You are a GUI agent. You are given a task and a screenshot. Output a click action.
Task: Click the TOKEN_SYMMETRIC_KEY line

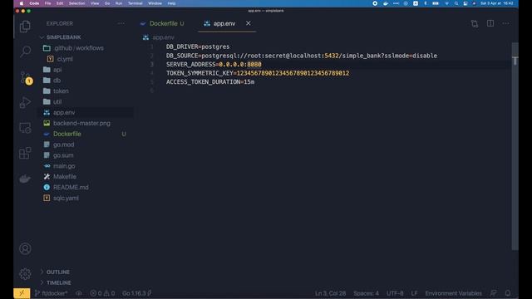(258, 73)
